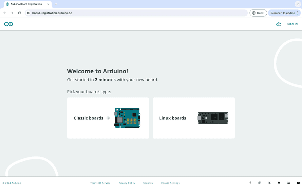Click the SIGN IN link
Image resolution: width=302 pixels, height=189 pixels.
pos(292,24)
